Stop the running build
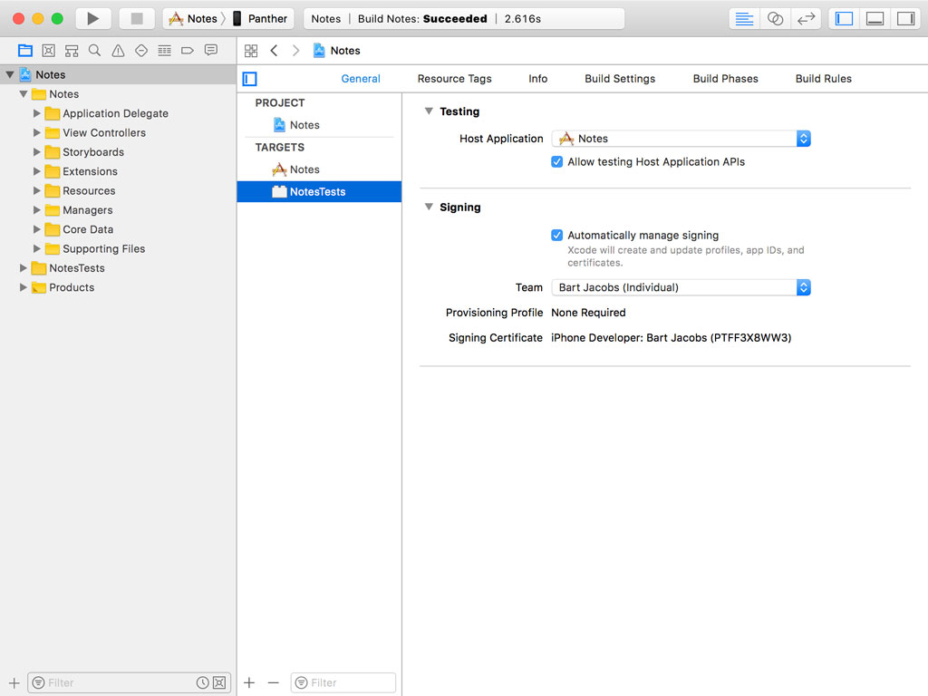 [137, 18]
